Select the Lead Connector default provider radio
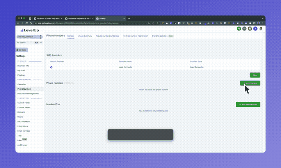The image size is (281, 168). [x=51, y=67]
